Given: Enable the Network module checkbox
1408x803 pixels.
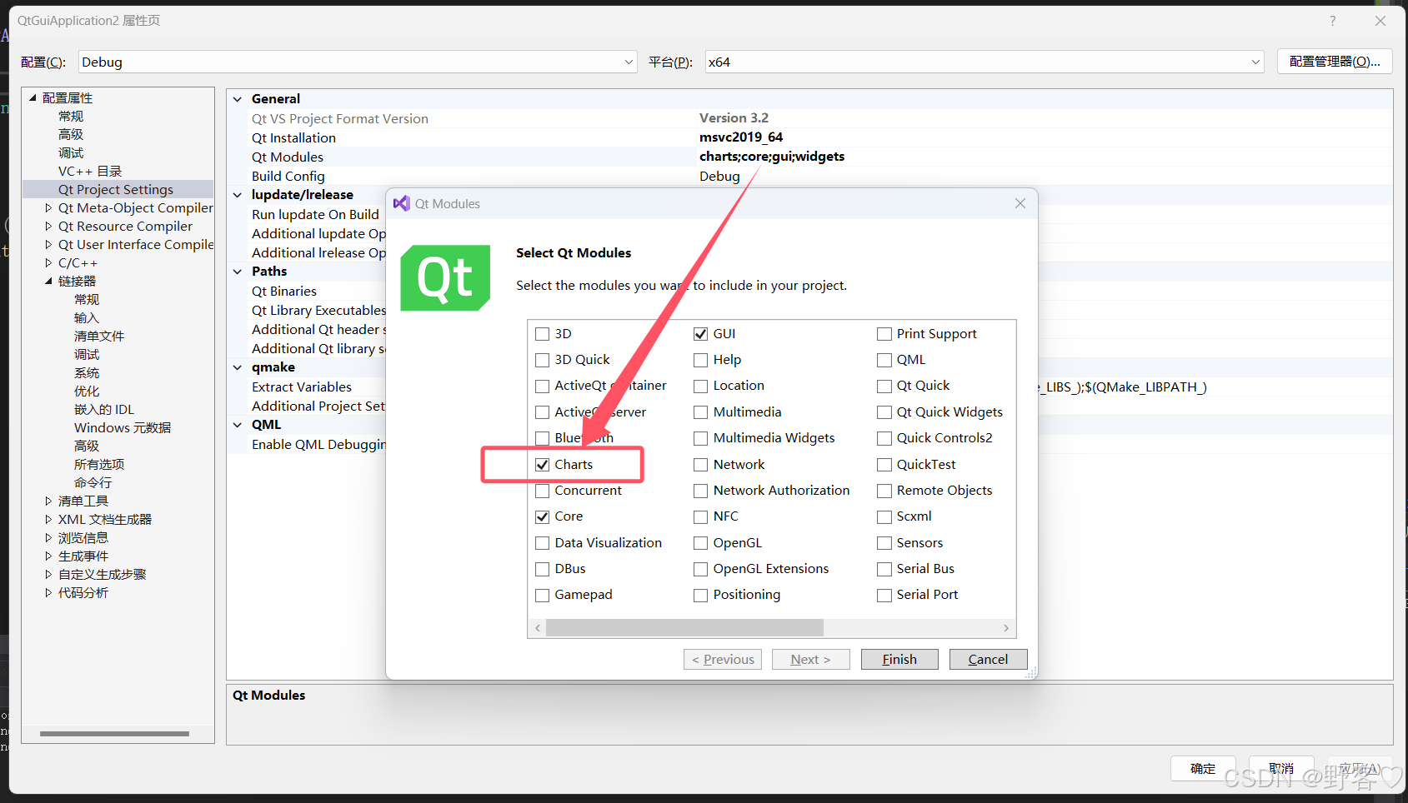Looking at the screenshot, I should [701, 464].
